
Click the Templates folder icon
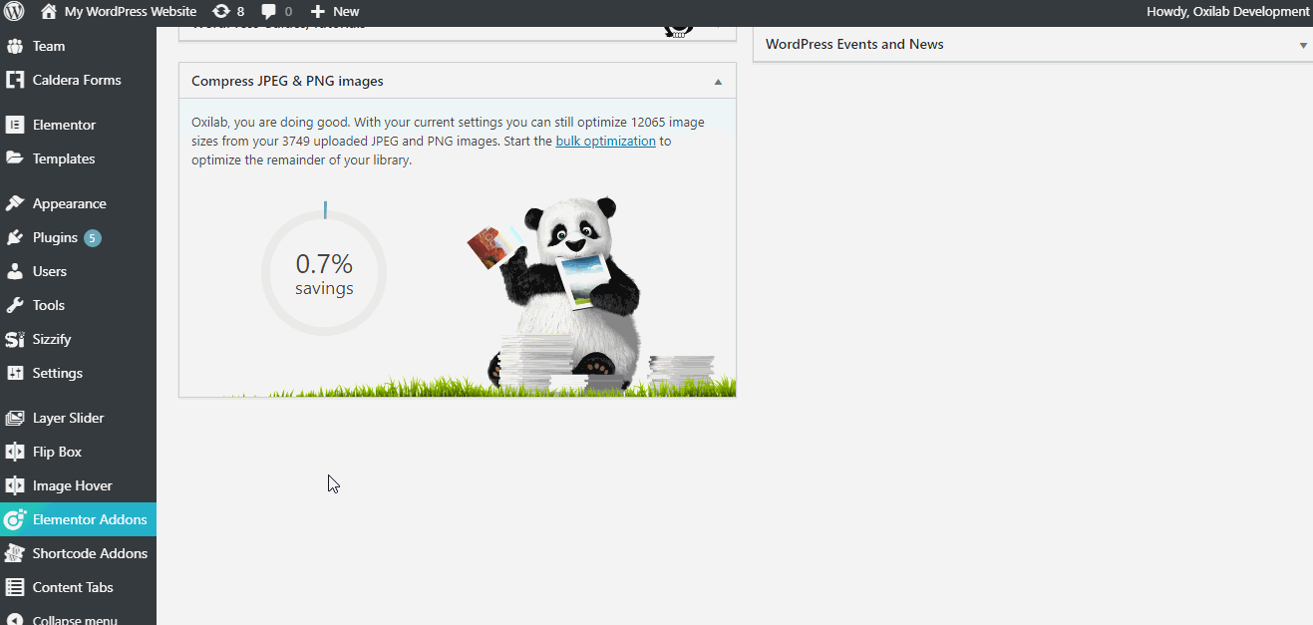[x=15, y=158]
